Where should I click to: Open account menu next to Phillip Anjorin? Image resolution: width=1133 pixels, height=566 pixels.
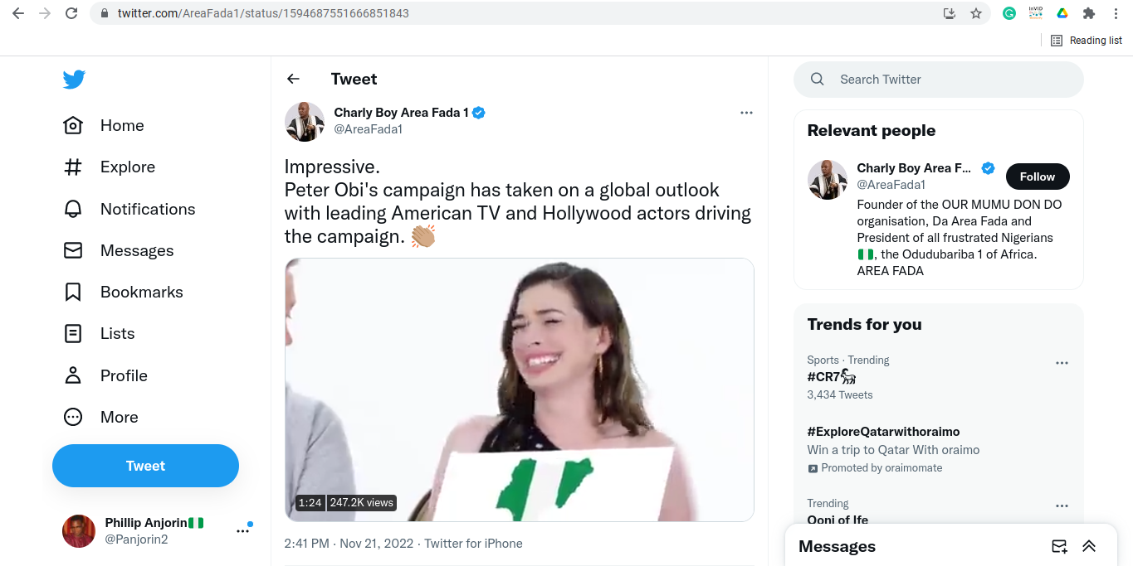tap(242, 531)
